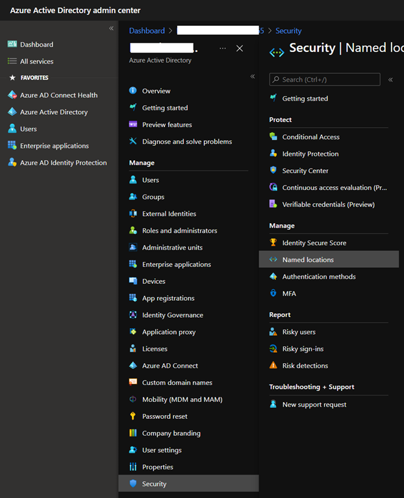Click the Password reset key icon
Image resolution: width=404 pixels, height=498 pixels.
coord(133,416)
